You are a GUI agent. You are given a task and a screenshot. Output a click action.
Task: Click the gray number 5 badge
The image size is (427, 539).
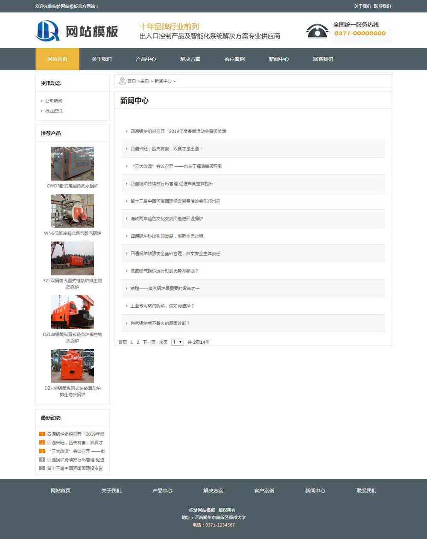click(42, 468)
